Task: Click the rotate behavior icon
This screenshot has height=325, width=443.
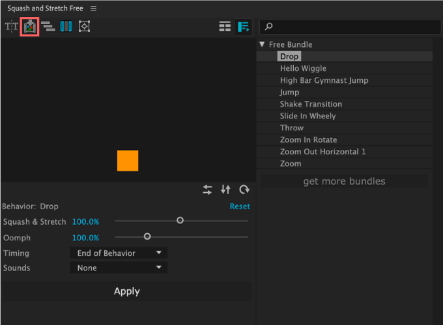Action: (x=244, y=190)
